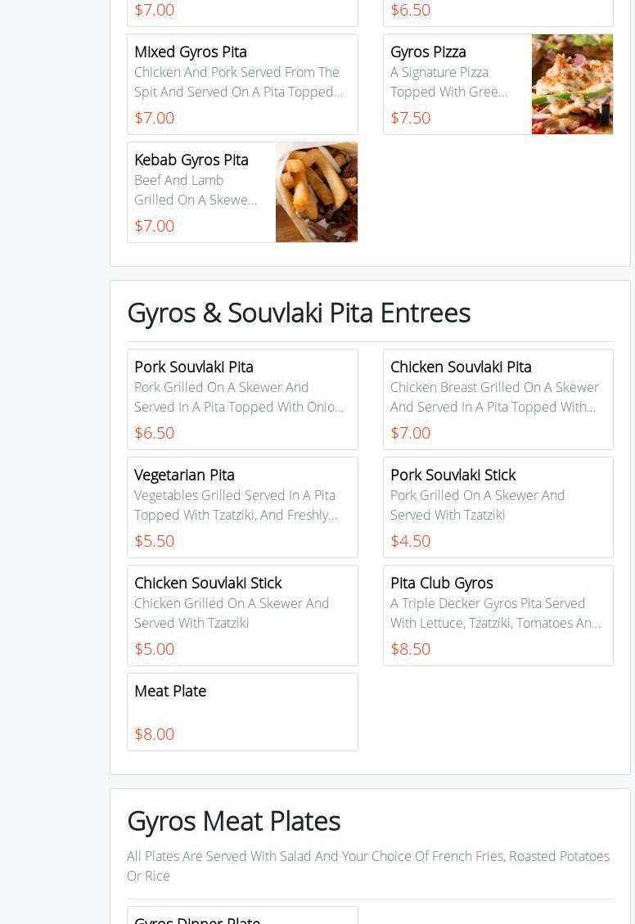Click the Gyros & Souvlaki Pita Entrees heading

pos(299,313)
